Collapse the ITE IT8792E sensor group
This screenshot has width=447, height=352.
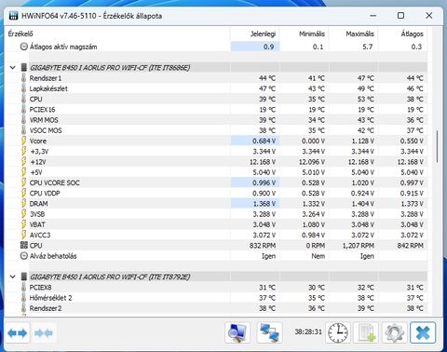click(13, 277)
